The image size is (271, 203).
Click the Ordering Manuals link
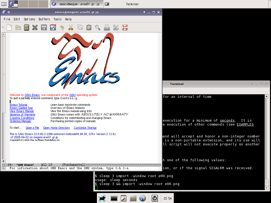pyautogui.click(x=20, y=121)
